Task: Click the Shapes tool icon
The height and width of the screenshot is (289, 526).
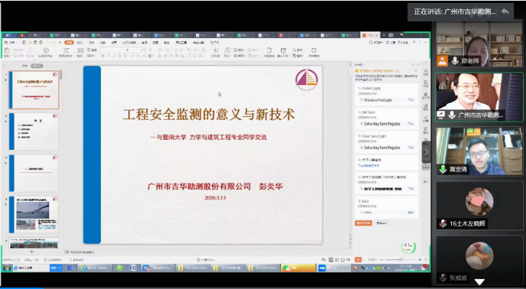Action: click(x=228, y=50)
